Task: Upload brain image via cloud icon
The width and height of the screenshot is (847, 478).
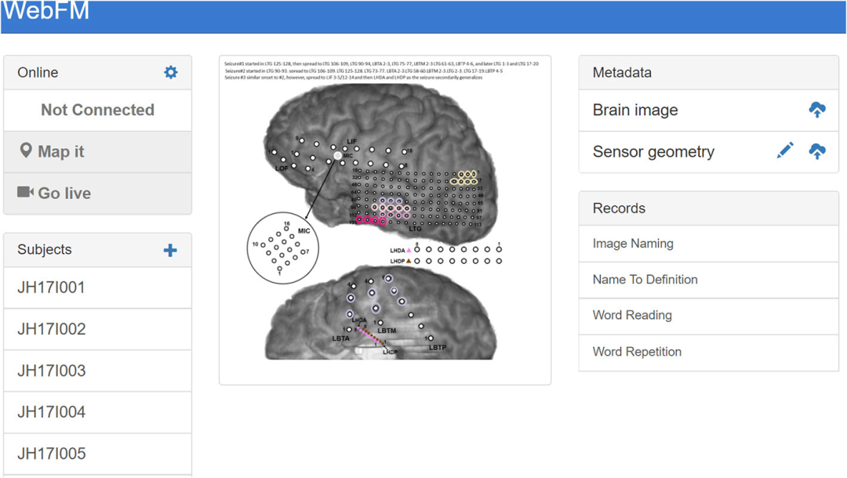Action: 816,110
